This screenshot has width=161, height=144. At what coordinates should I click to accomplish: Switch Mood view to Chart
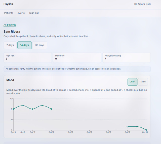132,82
